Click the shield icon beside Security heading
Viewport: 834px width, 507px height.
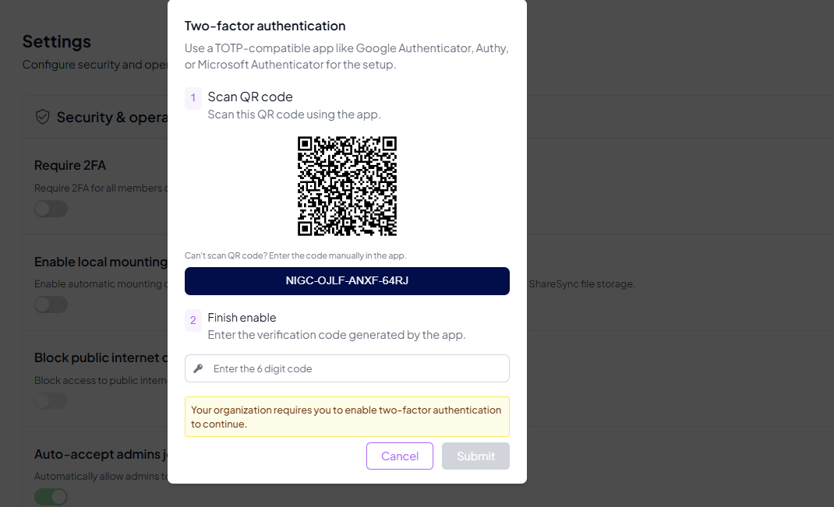pyautogui.click(x=43, y=117)
